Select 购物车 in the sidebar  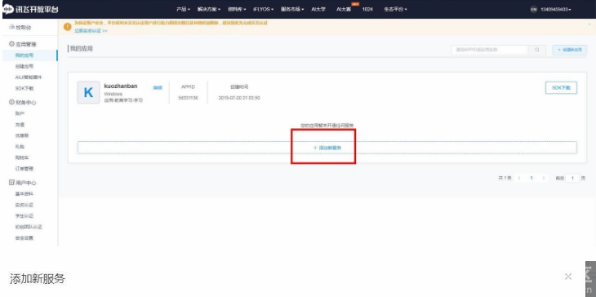pos(22,157)
